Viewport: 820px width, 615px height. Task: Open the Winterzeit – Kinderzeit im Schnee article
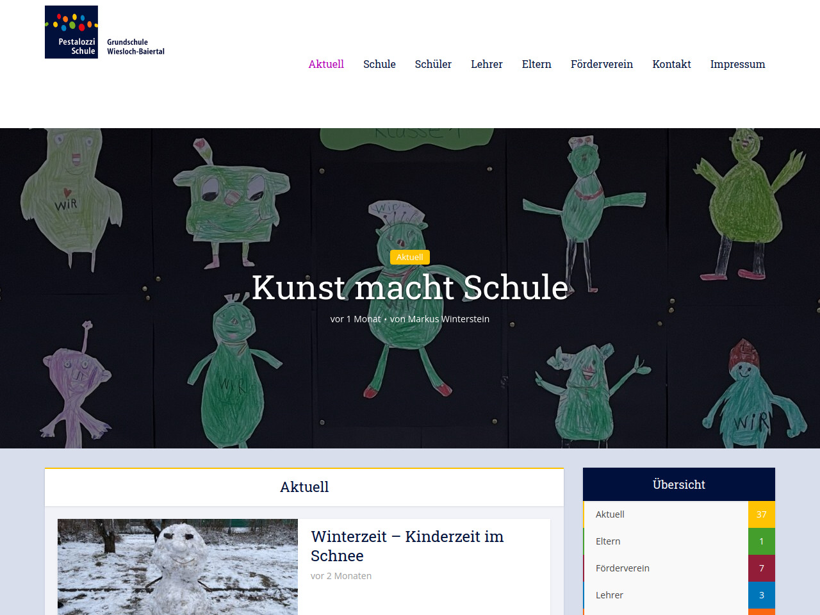(407, 546)
